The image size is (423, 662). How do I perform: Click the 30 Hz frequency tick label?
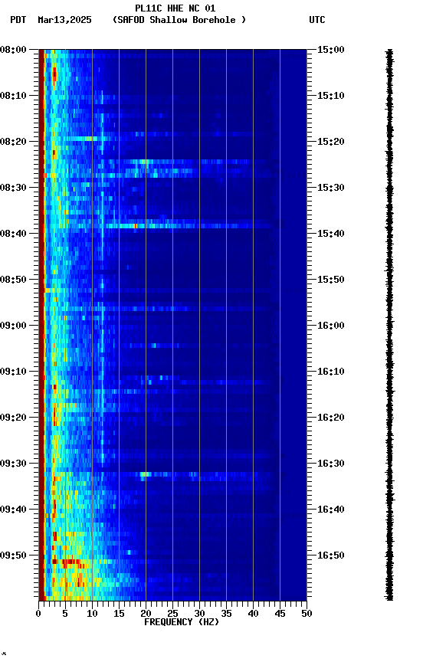click(199, 614)
